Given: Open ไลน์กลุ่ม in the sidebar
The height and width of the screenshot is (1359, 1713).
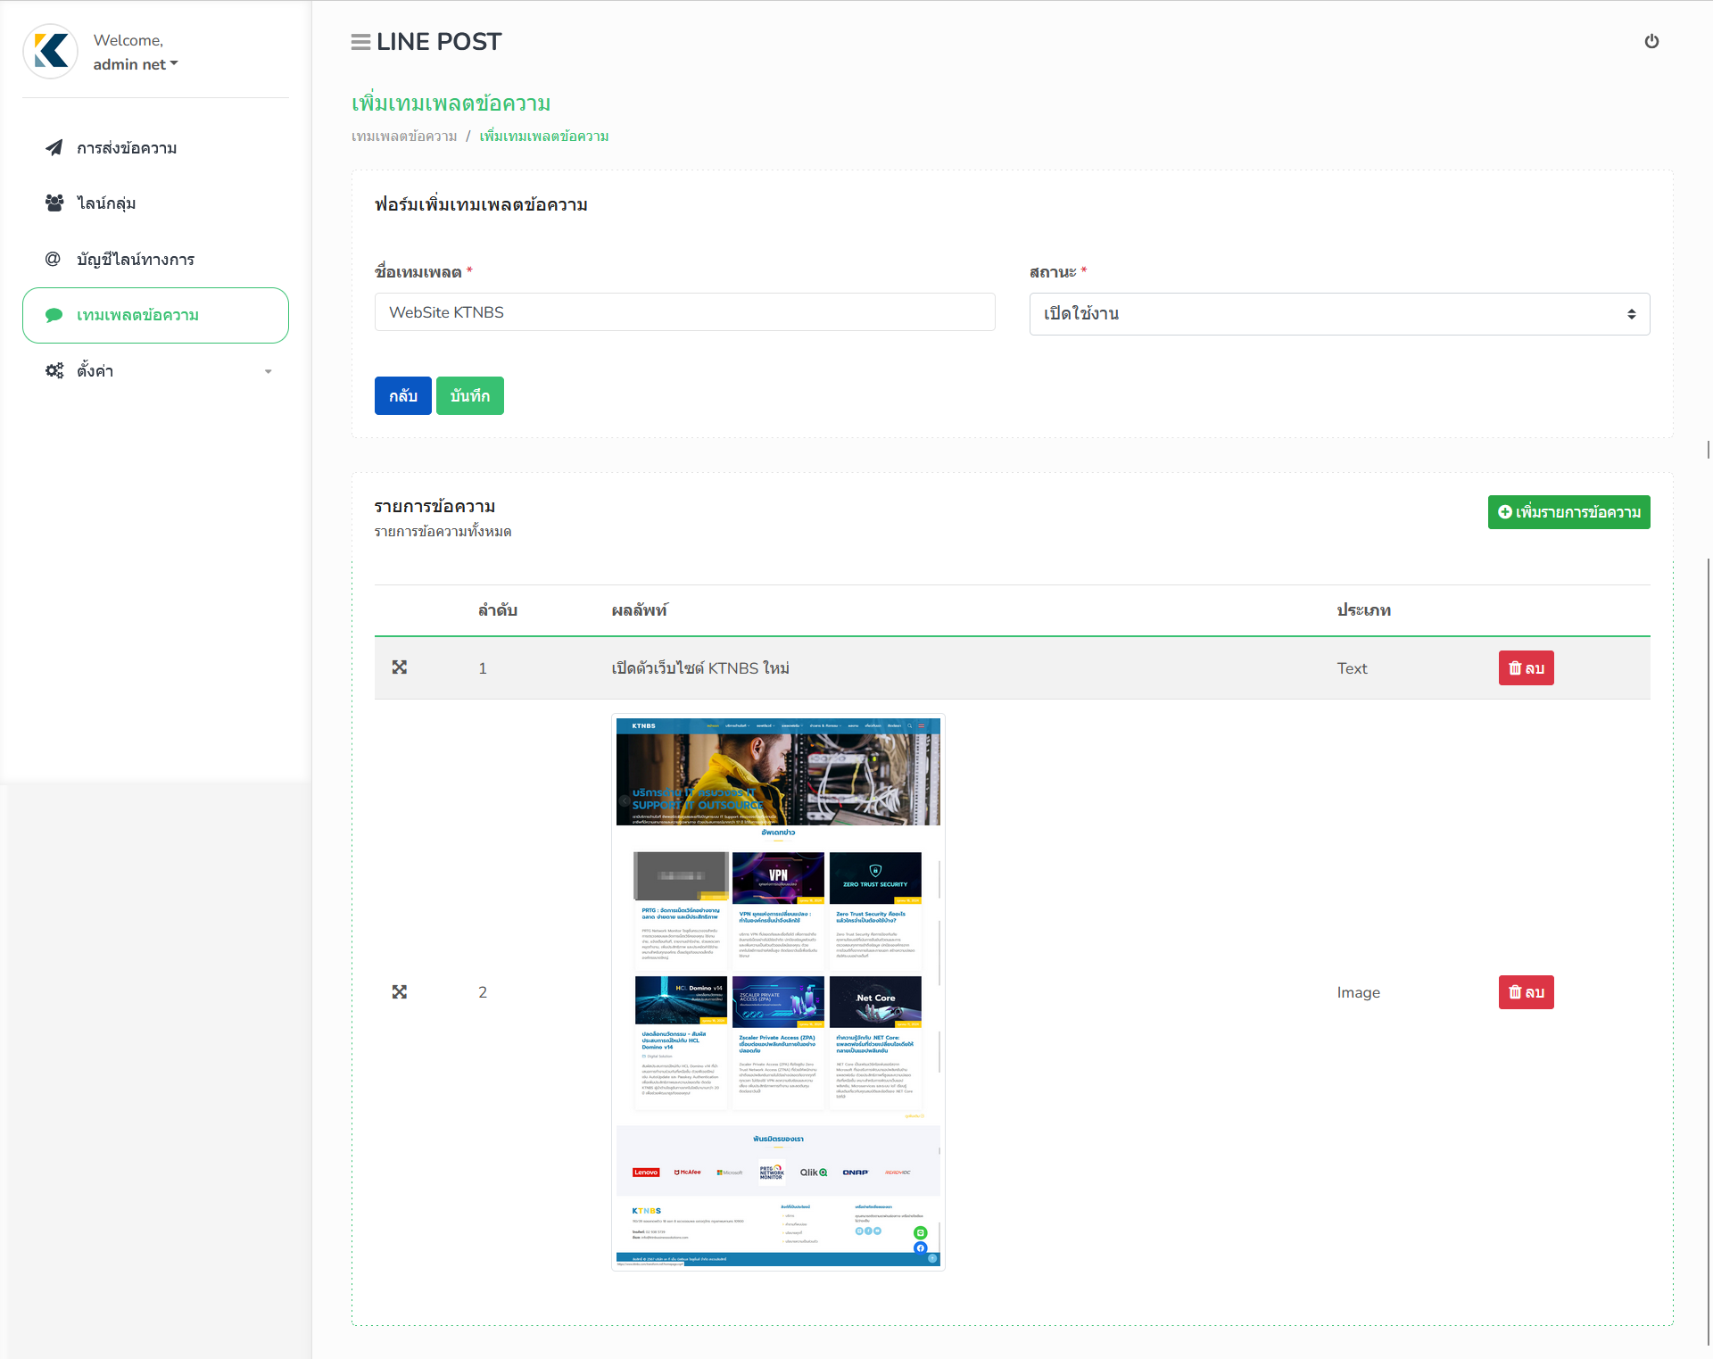Looking at the screenshot, I should coord(155,203).
